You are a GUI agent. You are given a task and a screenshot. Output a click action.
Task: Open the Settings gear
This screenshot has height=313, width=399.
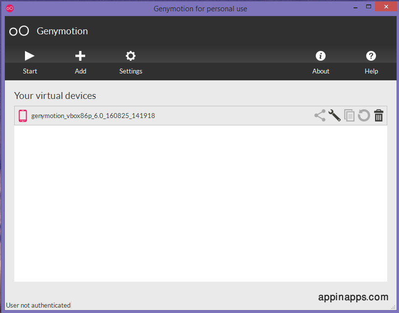pos(131,62)
